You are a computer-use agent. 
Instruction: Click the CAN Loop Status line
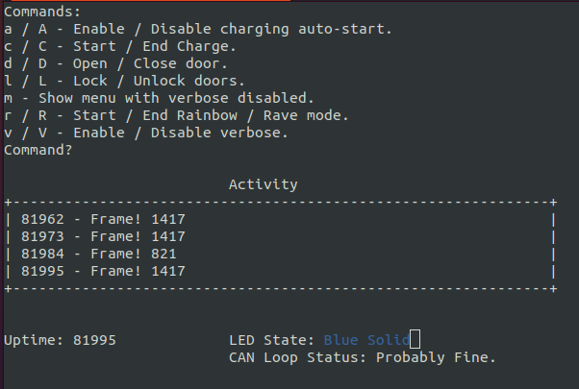(362, 357)
